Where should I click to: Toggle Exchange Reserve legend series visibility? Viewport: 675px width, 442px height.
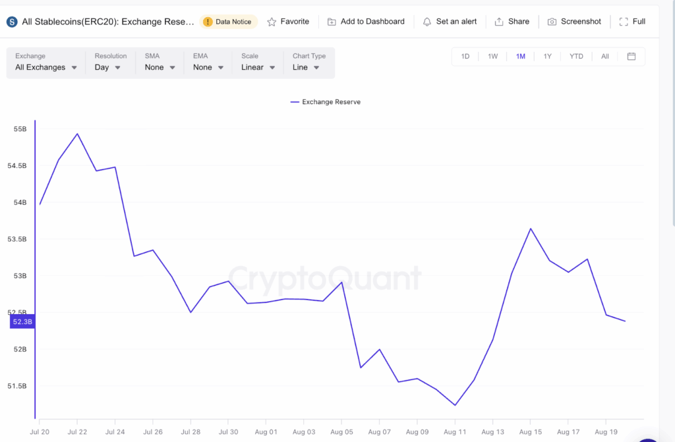326,102
